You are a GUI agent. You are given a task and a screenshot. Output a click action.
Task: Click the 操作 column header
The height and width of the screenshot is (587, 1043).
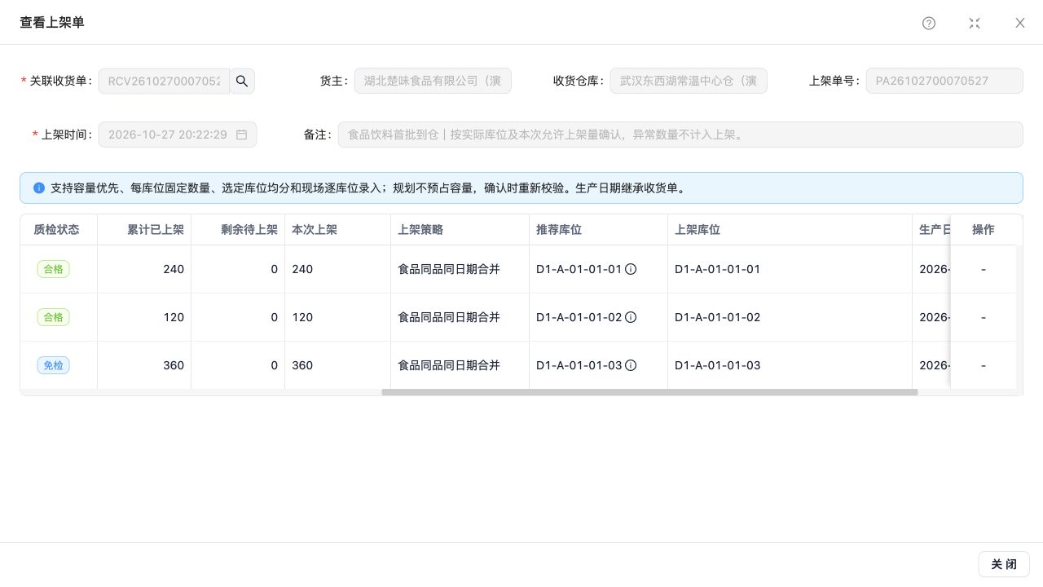(x=984, y=229)
